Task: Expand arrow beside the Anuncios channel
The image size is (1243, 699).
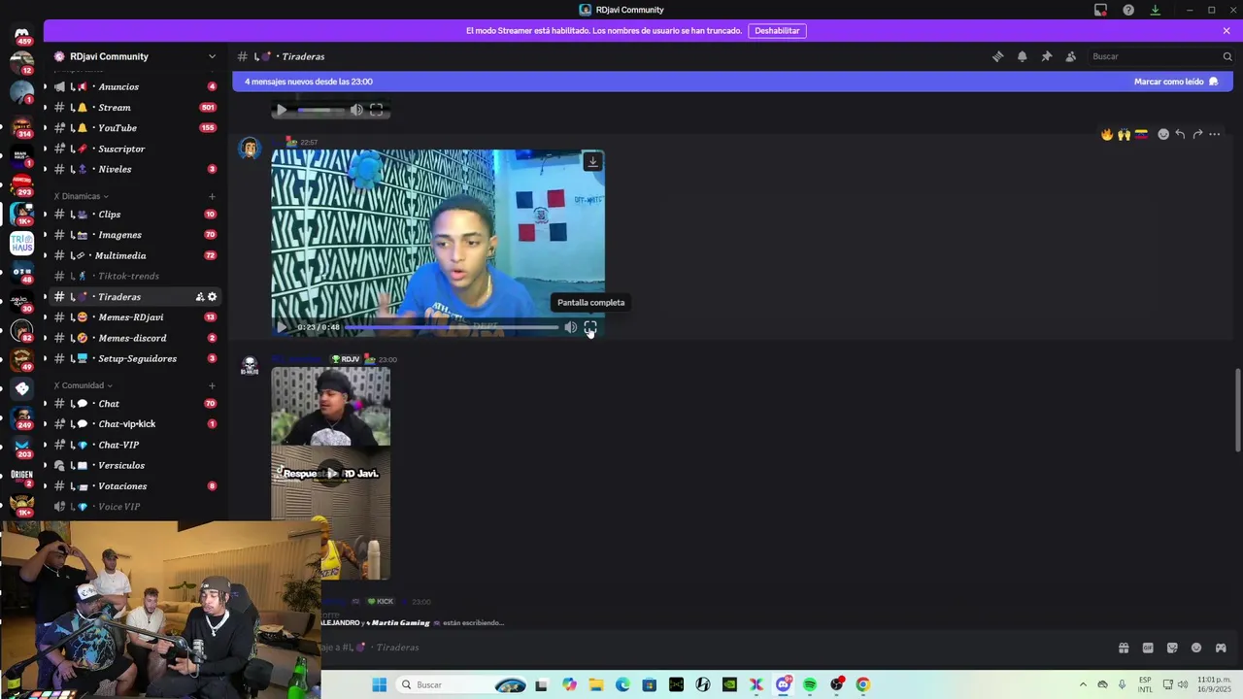Action: coord(45,86)
